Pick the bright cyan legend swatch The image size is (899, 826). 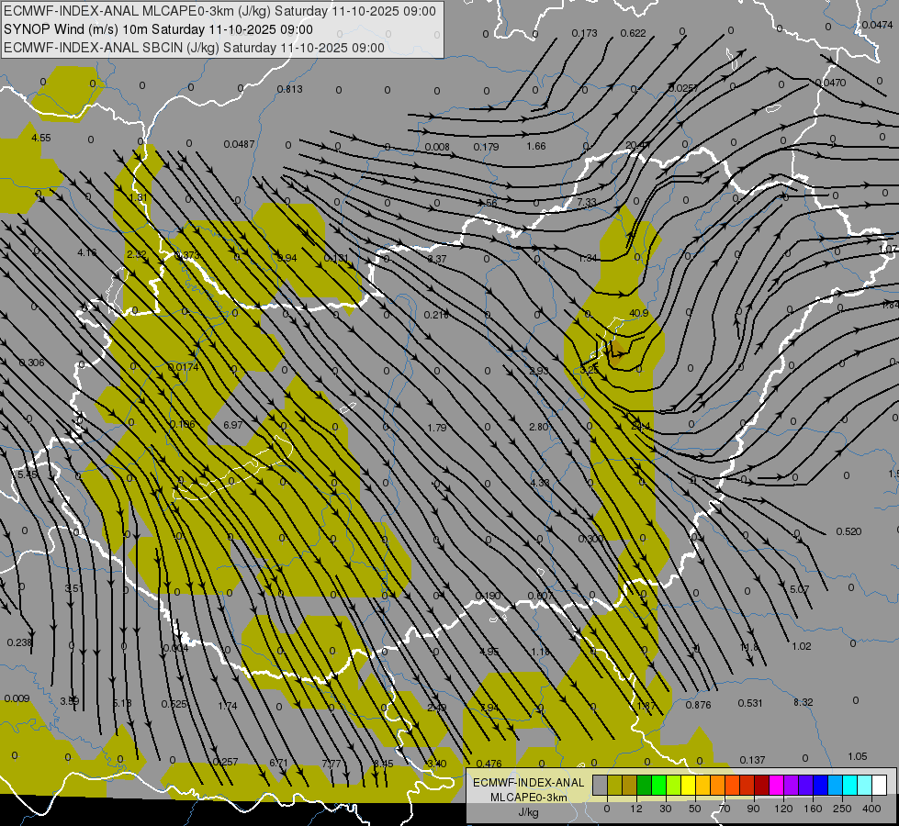[850, 785]
